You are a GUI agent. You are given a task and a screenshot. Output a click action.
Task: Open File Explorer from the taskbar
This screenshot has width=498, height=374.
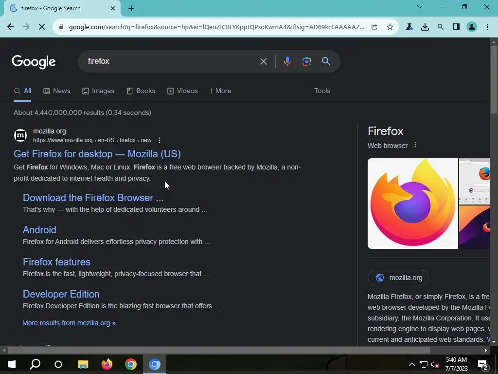(x=83, y=364)
